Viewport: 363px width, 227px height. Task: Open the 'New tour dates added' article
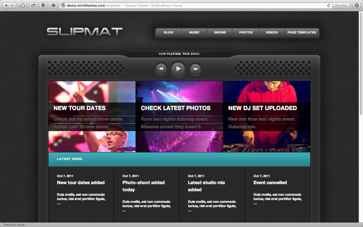81,182
